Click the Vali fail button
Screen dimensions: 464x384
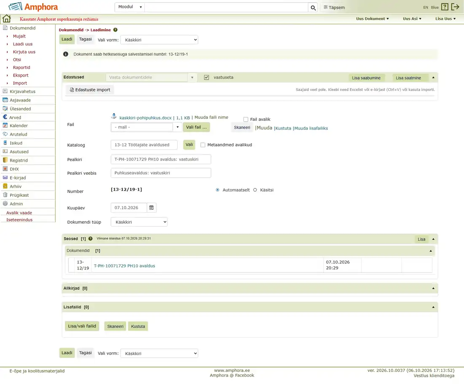pos(197,127)
